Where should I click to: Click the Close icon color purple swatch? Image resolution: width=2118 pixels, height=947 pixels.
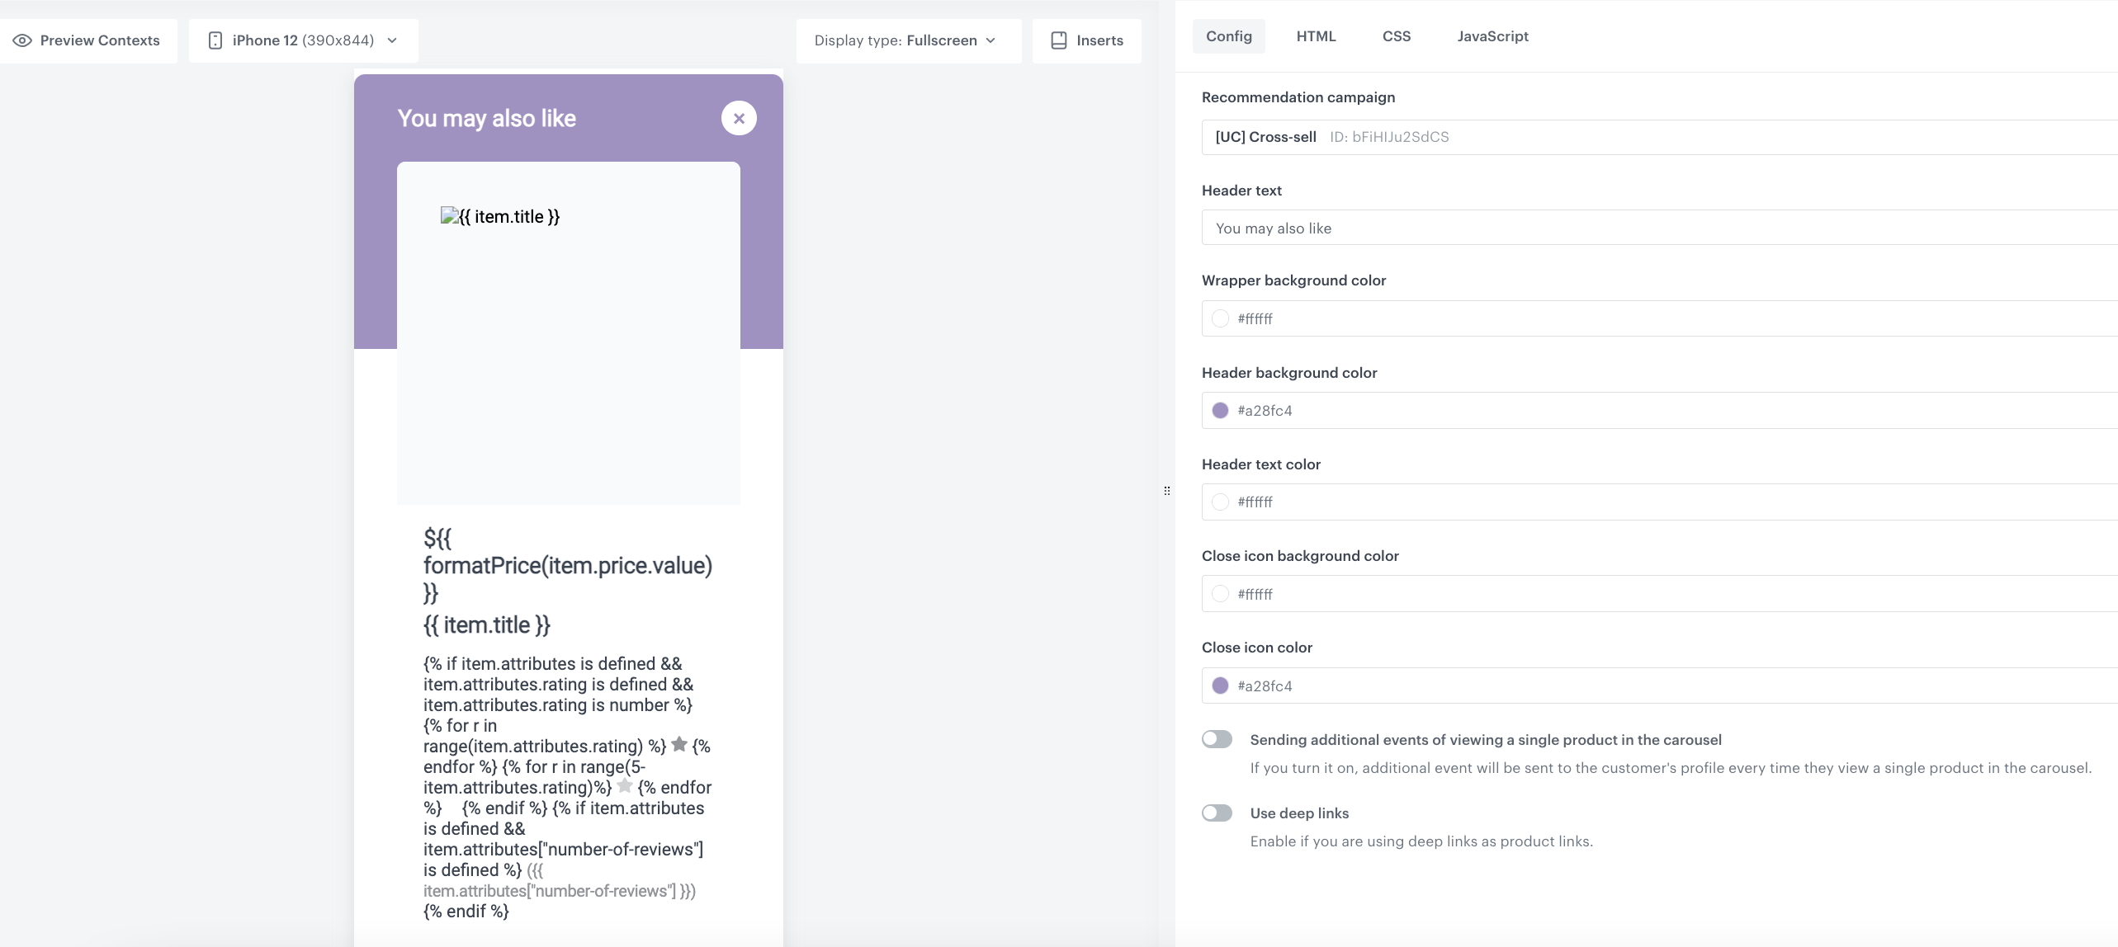coord(1221,685)
